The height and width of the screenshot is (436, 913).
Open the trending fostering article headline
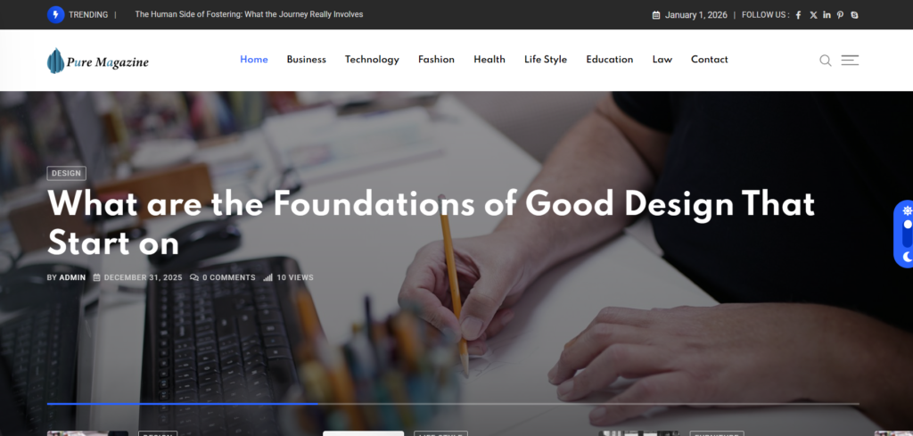pyautogui.click(x=250, y=14)
